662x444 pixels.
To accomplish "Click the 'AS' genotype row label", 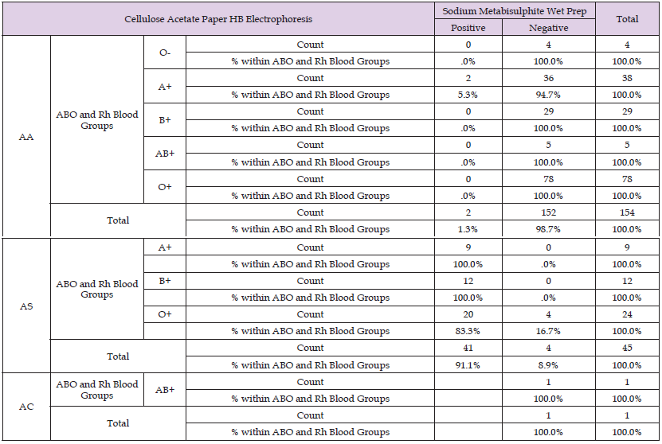I will coord(26,306).
